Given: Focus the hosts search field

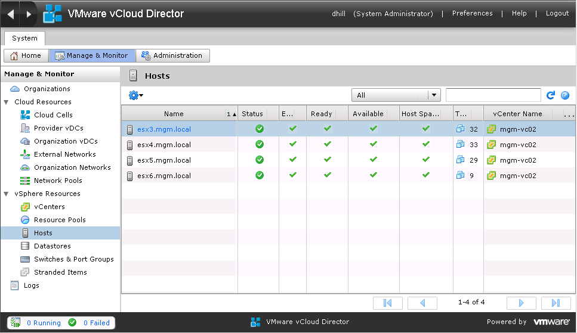Looking at the screenshot, I should [493, 95].
